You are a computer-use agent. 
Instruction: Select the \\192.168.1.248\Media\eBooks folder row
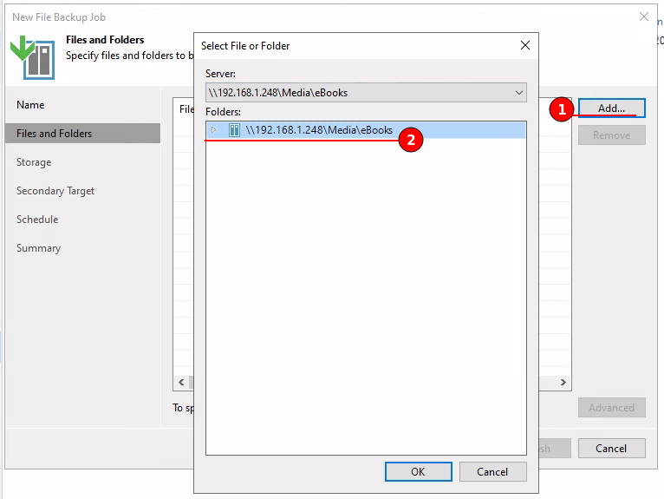tap(366, 130)
